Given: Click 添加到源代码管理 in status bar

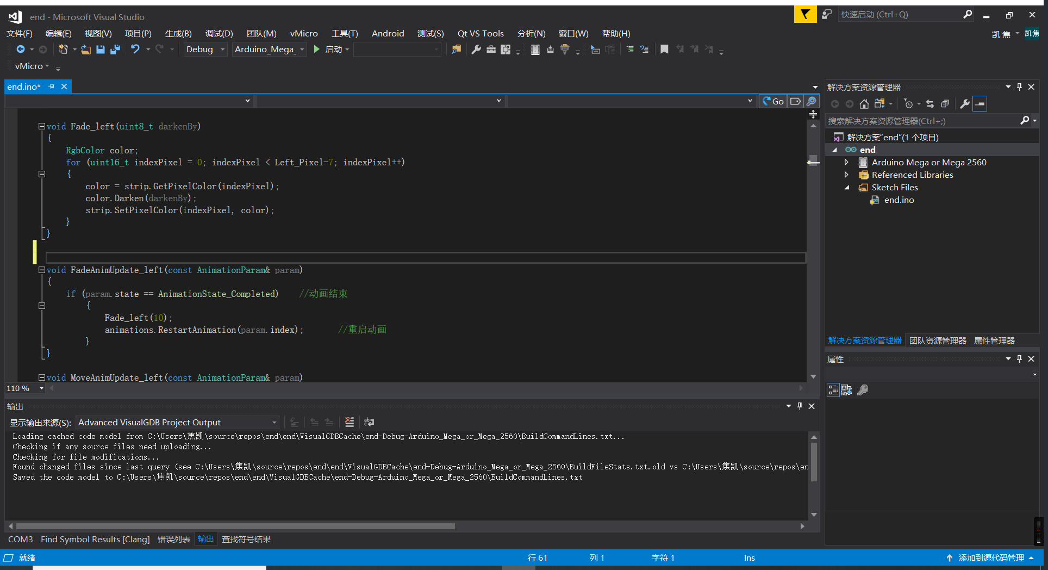Looking at the screenshot, I should [991, 558].
